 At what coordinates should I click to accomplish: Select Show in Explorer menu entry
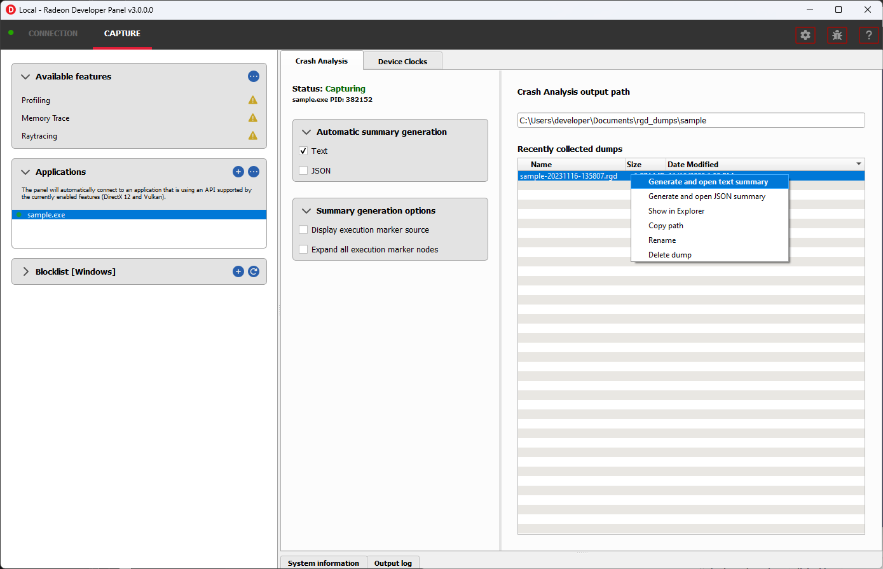[x=709, y=211]
